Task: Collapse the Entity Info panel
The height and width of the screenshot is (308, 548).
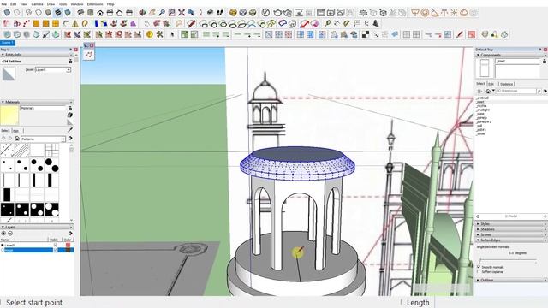Action: [3, 55]
